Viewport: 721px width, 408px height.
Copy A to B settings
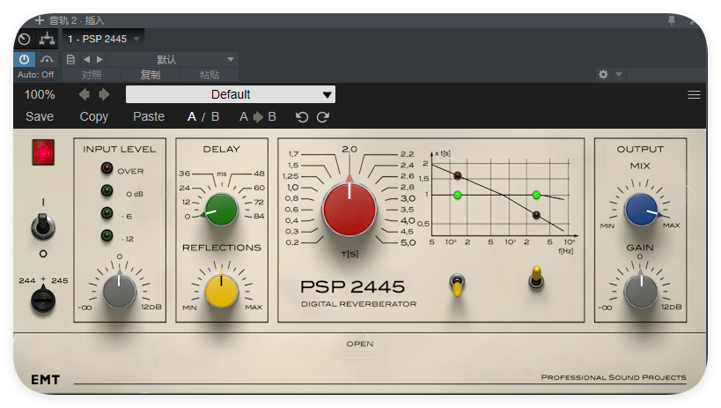tap(257, 117)
